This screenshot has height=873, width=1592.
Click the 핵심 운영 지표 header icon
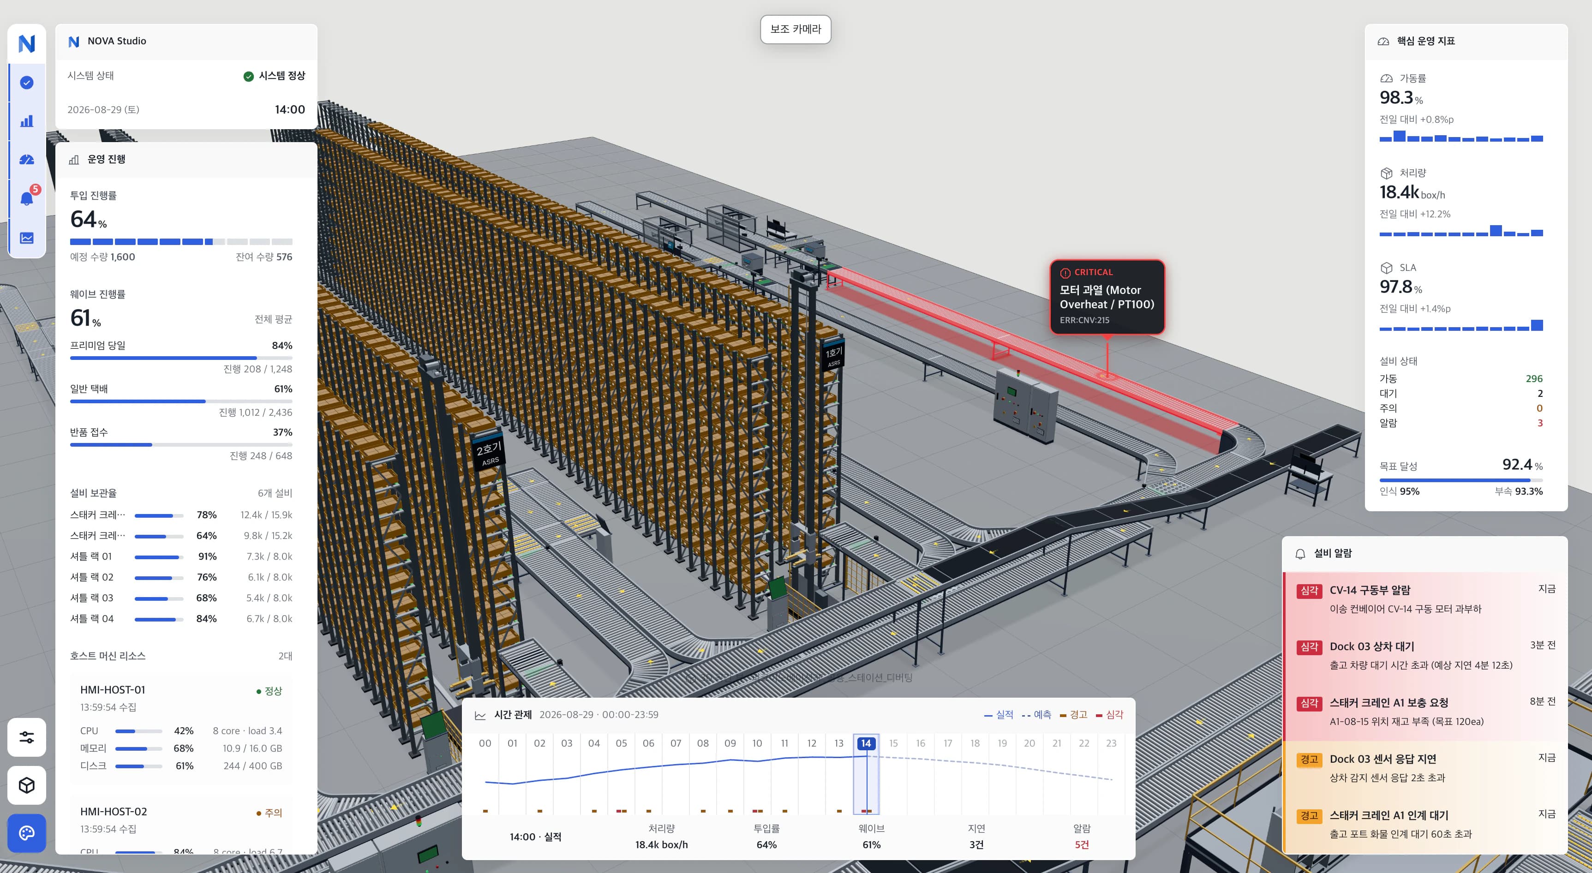(1384, 42)
